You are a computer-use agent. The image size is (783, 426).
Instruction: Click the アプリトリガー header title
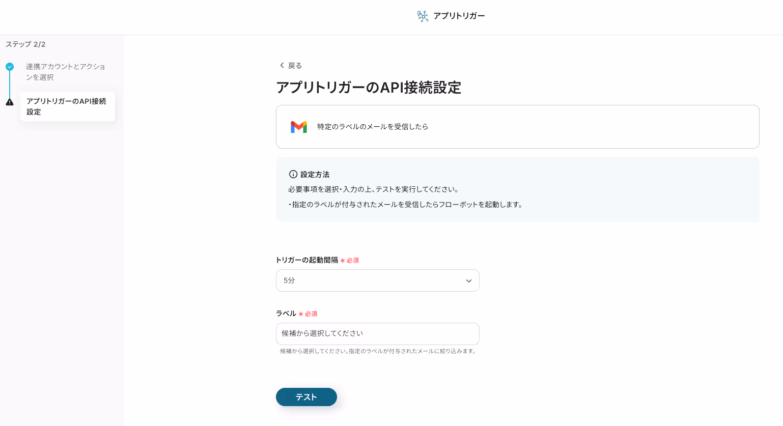pyautogui.click(x=459, y=16)
